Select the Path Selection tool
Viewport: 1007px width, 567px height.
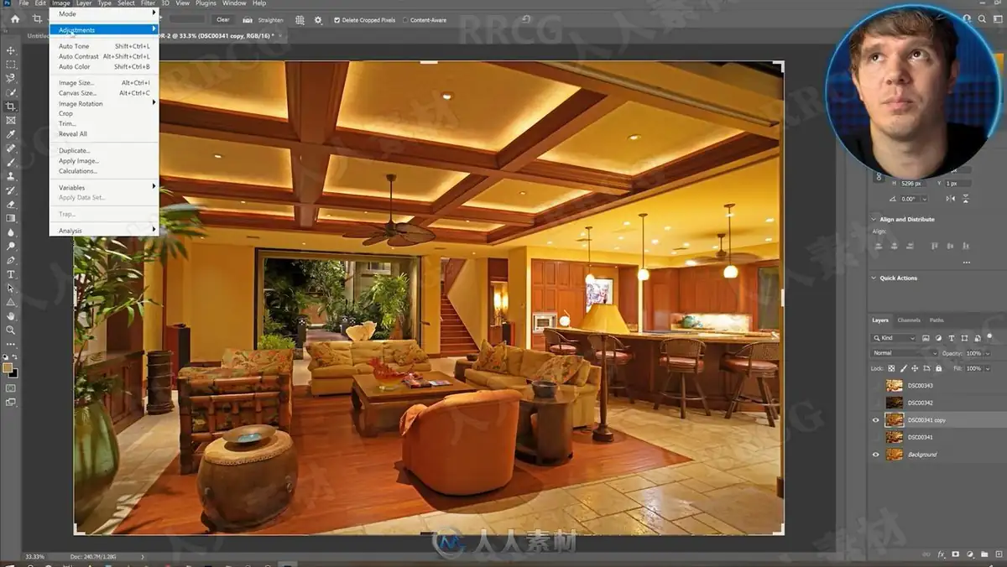point(11,288)
